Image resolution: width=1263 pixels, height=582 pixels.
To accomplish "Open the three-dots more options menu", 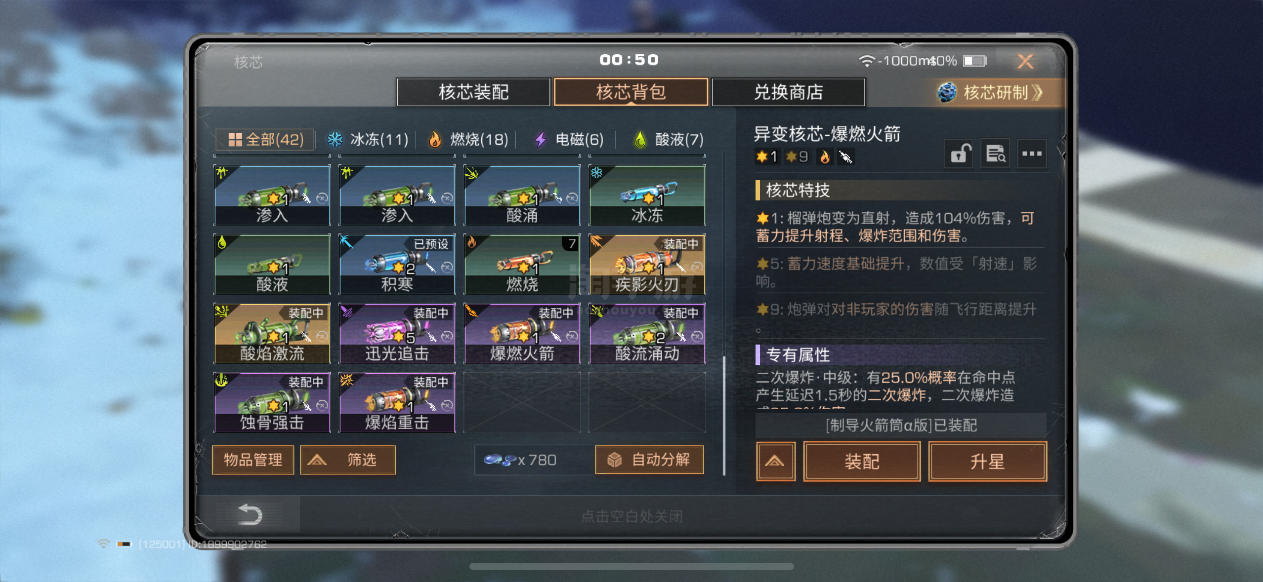I will click(x=1032, y=155).
